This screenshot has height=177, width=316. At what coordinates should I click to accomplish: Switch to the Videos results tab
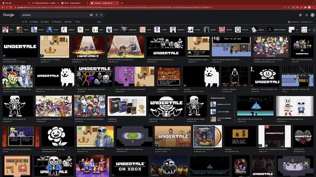(45, 22)
